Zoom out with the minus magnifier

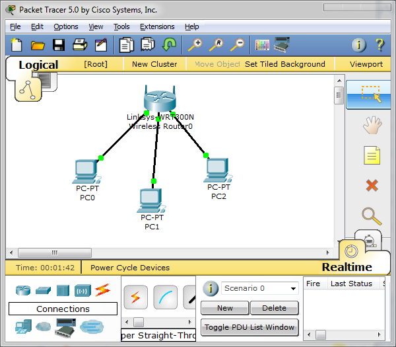pos(238,45)
